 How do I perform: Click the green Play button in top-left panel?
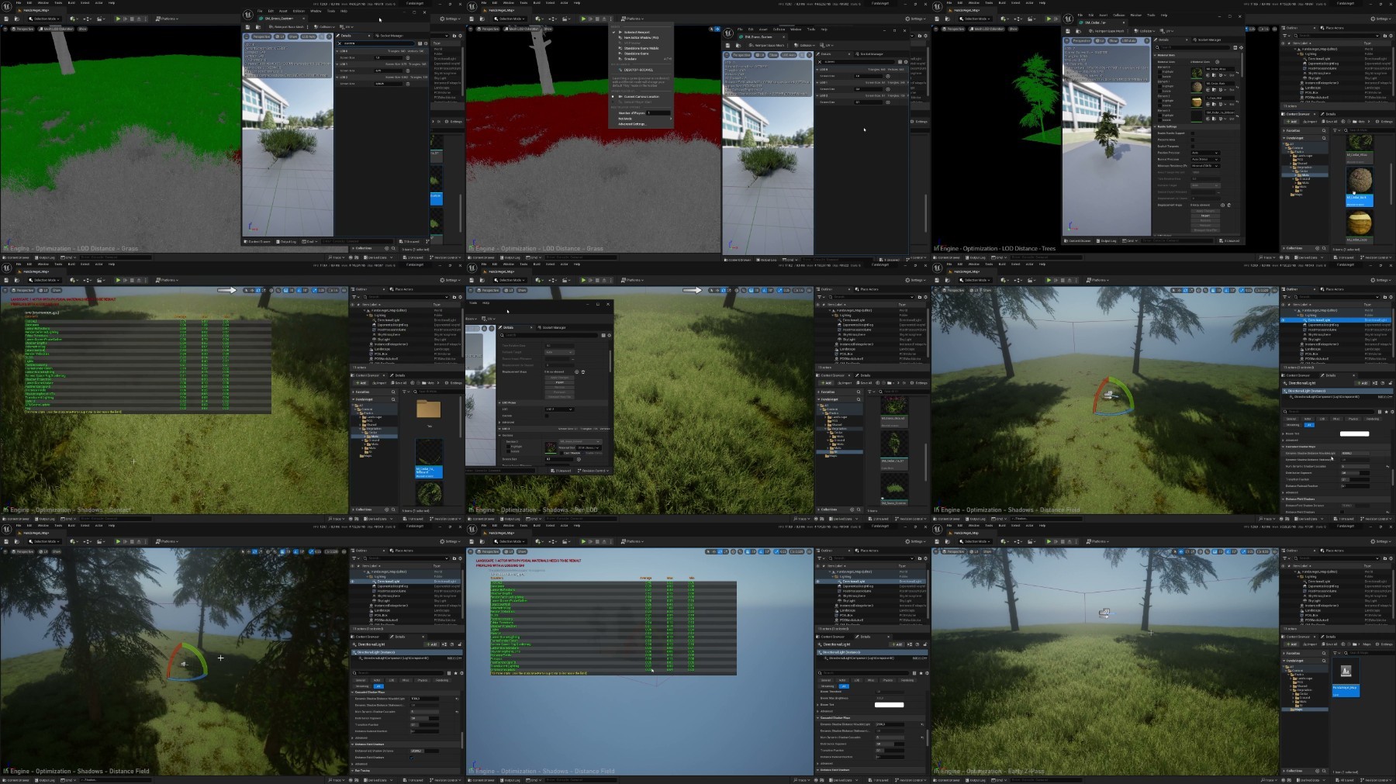tap(118, 19)
